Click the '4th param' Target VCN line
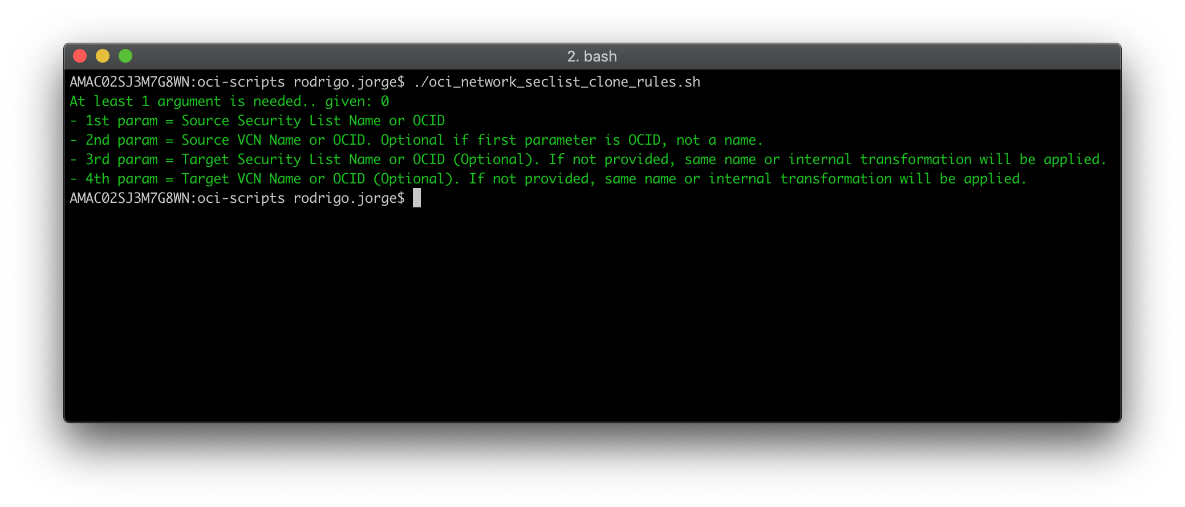The height and width of the screenshot is (507, 1185). 548,179
